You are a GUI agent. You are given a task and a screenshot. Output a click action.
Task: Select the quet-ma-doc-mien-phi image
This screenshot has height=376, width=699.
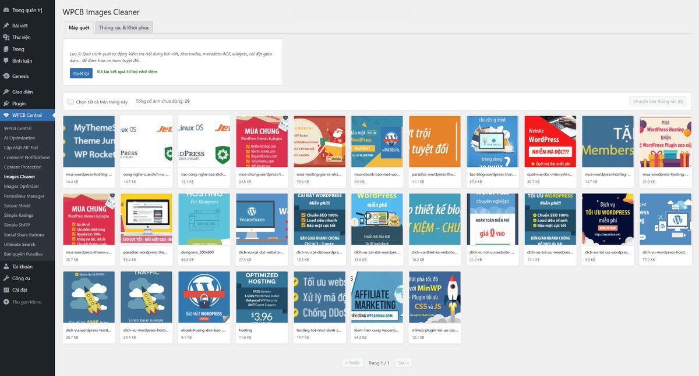(x=550, y=141)
